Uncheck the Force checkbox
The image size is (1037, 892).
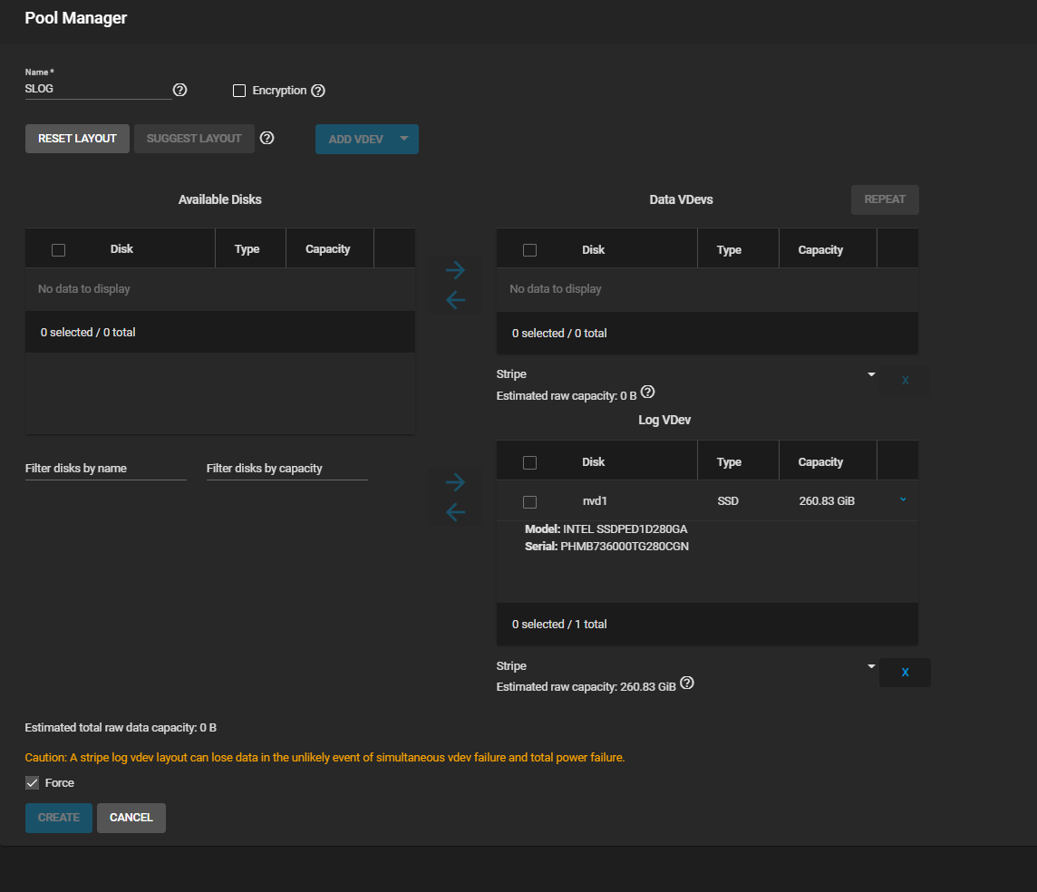pos(32,783)
